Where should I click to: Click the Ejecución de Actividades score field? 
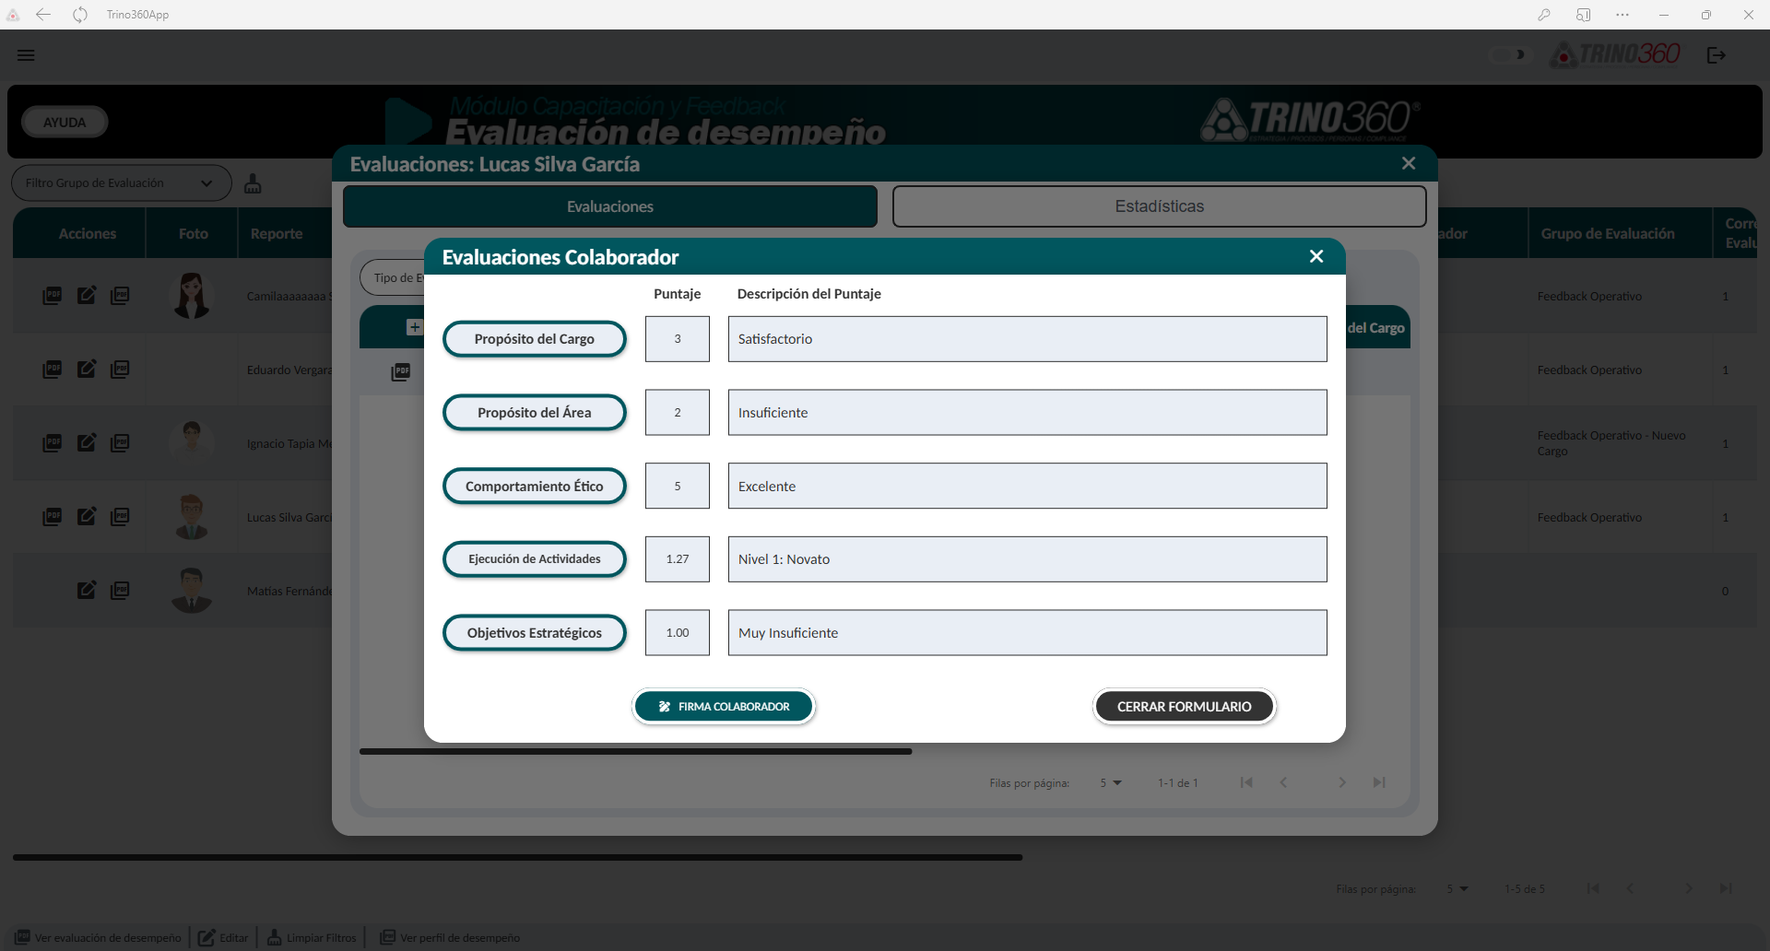678,559
